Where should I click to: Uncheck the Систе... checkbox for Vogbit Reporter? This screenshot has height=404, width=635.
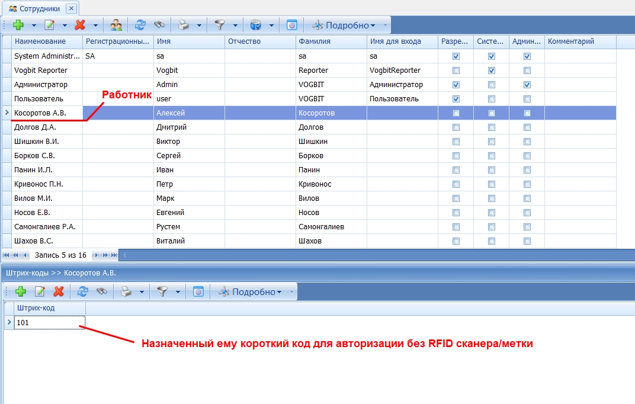tap(492, 70)
